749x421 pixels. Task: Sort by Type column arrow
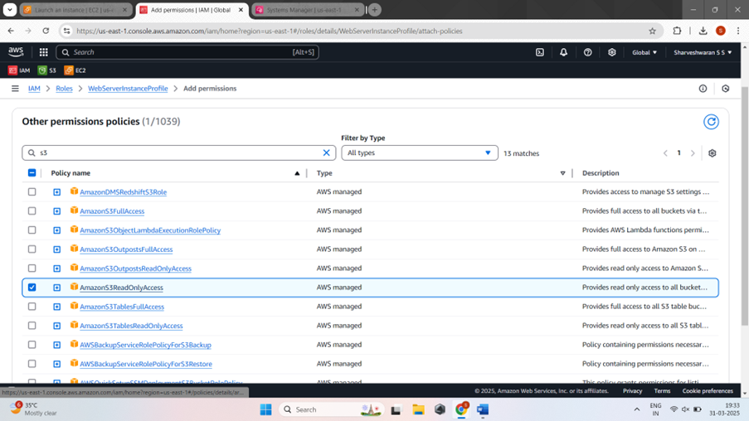point(562,173)
